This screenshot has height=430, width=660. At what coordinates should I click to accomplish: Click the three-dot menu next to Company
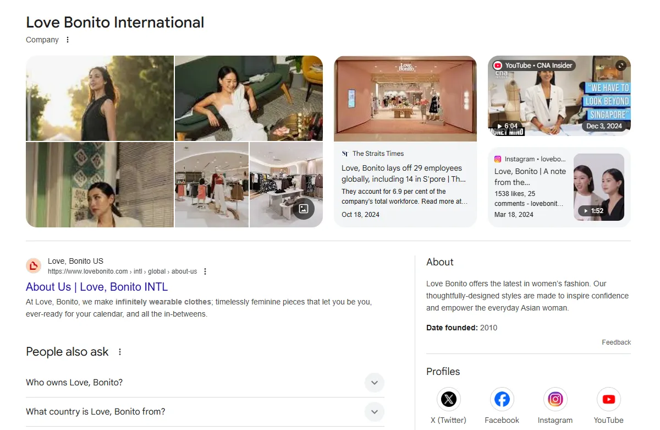68,40
